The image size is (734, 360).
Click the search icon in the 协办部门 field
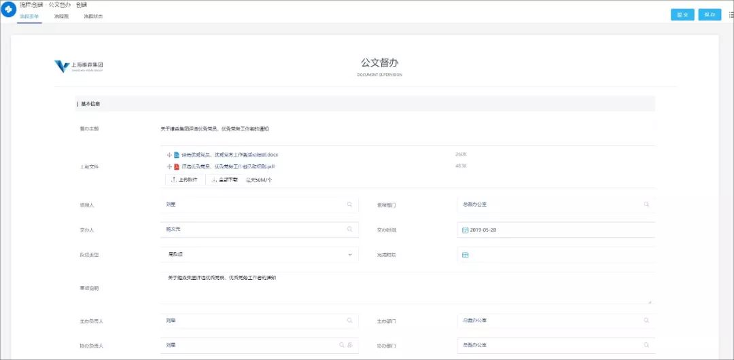tap(646, 345)
